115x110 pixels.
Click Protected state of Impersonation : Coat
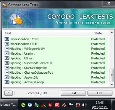[98, 39]
